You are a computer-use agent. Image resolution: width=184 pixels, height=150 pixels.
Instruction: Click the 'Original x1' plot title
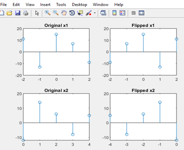tap(56, 25)
